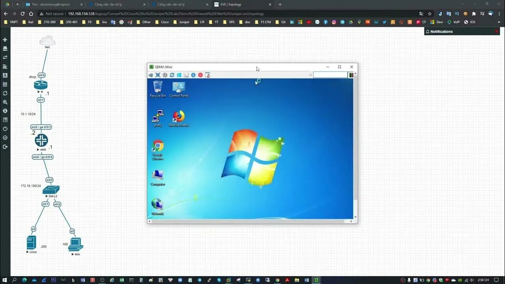
Task: Close the Notifications panel
Action: [x=497, y=31]
